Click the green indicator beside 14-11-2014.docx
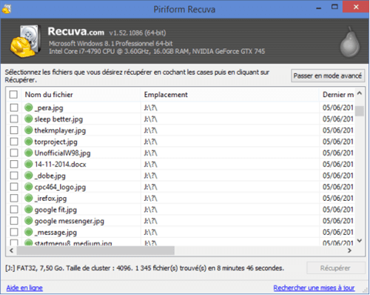370x295 pixels. click(x=29, y=164)
